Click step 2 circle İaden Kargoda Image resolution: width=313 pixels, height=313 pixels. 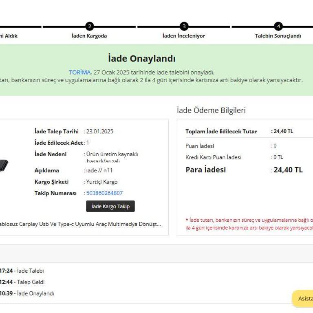pyautogui.click(x=89, y=26)
